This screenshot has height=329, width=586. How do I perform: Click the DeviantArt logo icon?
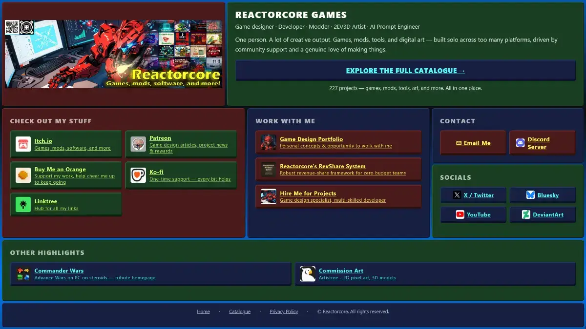tap(526, 214)
